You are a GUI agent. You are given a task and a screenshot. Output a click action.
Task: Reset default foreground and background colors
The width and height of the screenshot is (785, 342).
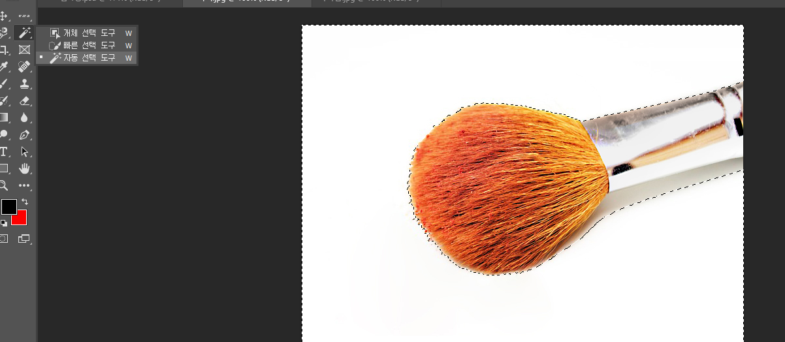coord(4,223)
